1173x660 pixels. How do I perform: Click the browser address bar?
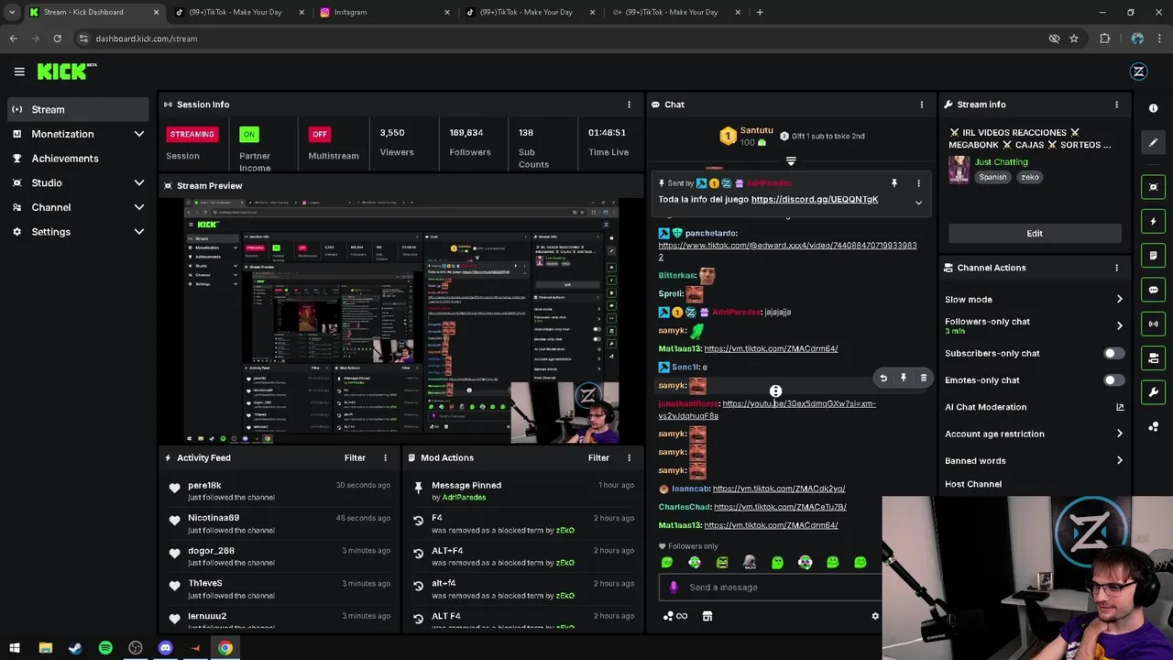pos(559,38)
